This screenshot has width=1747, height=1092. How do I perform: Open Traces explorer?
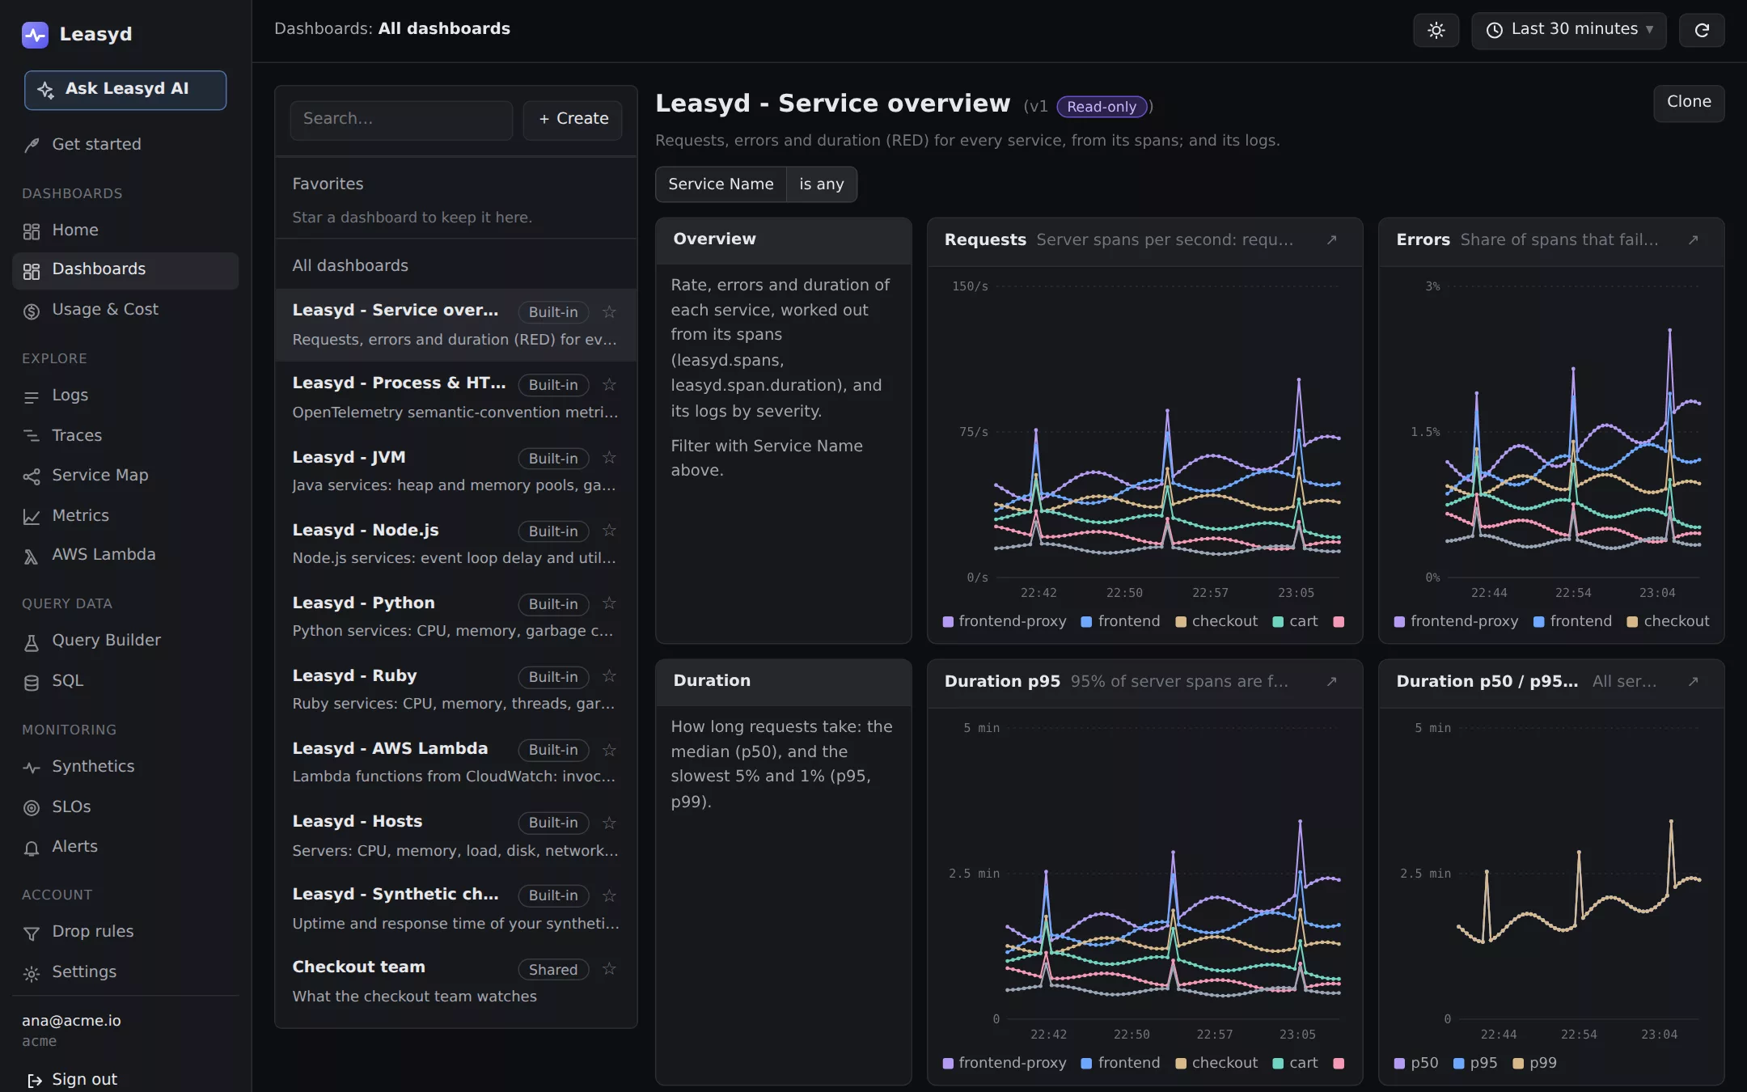[x=125, y=436]
